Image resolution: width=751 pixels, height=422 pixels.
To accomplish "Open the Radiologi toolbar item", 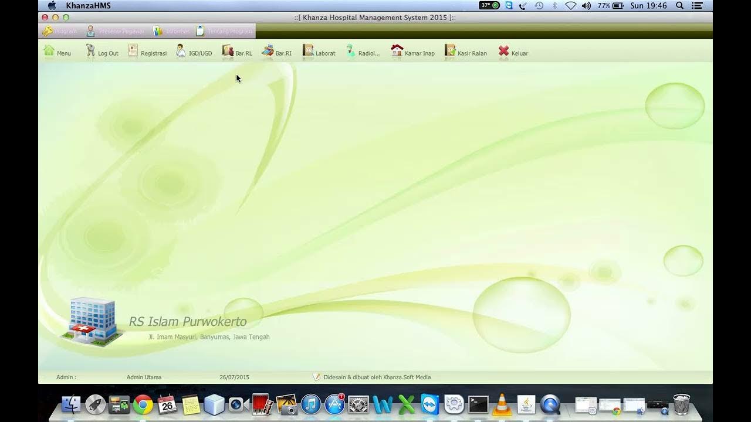I will (x=363, y=52).
